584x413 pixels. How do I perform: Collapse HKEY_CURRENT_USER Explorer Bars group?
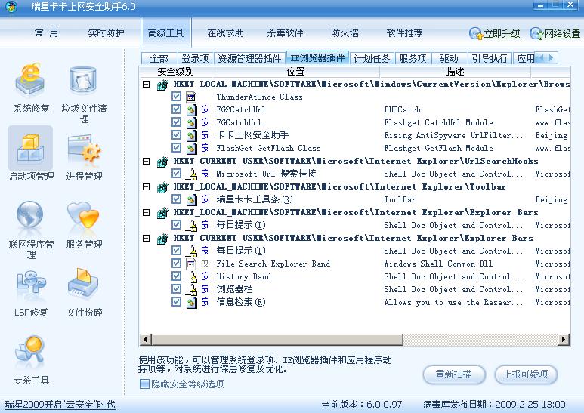147,238
